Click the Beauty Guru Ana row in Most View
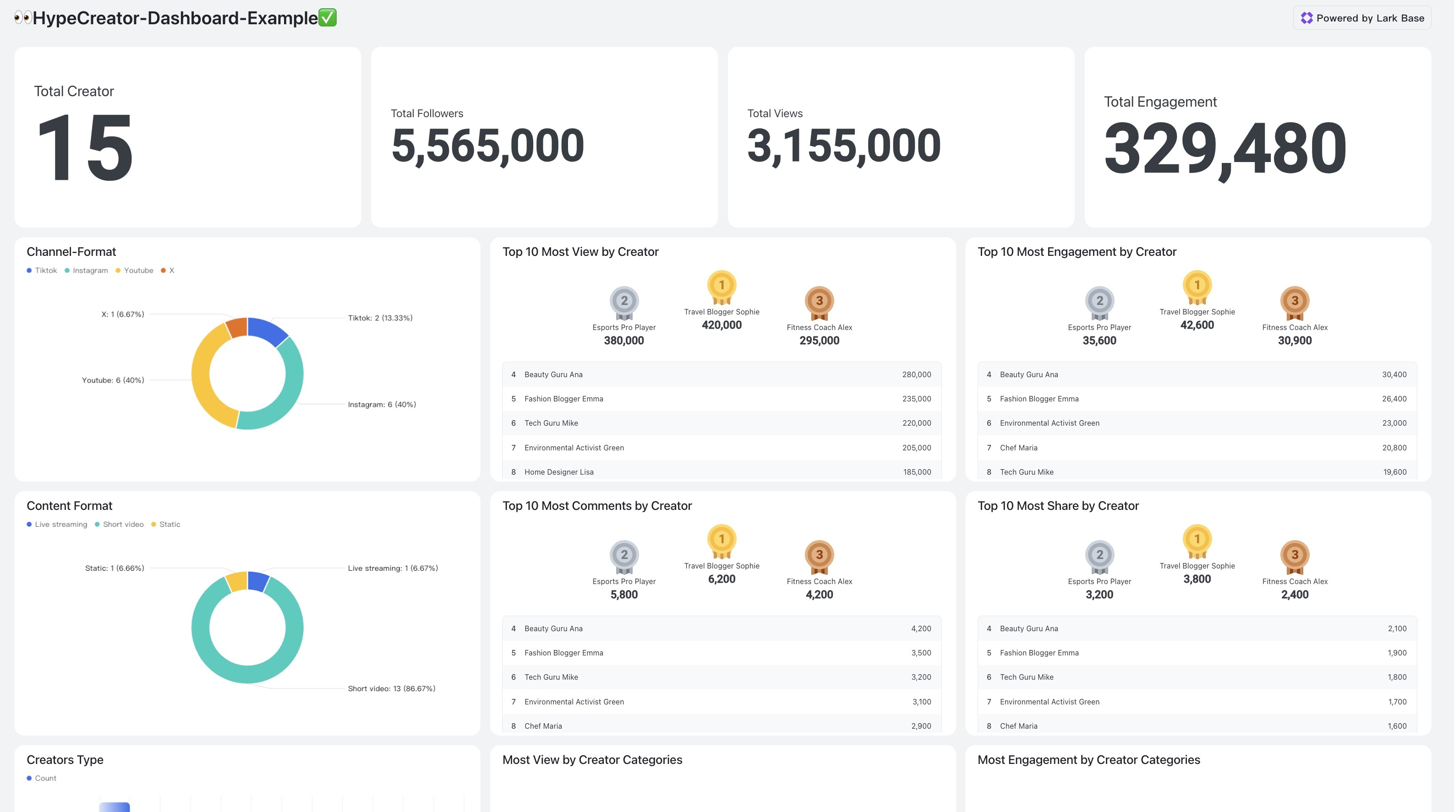Screen dimensions: 1454x812 point(722,374)
